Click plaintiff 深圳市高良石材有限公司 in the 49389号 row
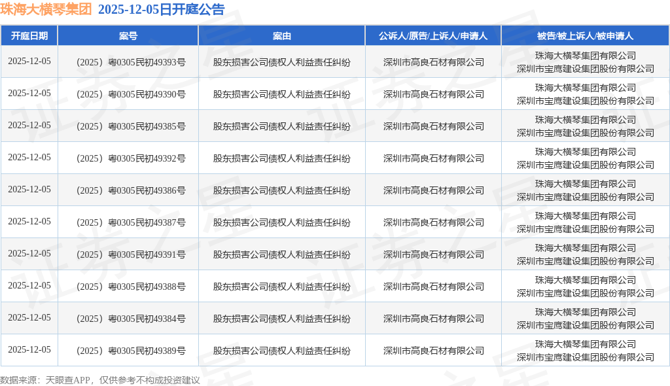Image resolution: width=670 pixels, height=386 pixels. (433, 351)
